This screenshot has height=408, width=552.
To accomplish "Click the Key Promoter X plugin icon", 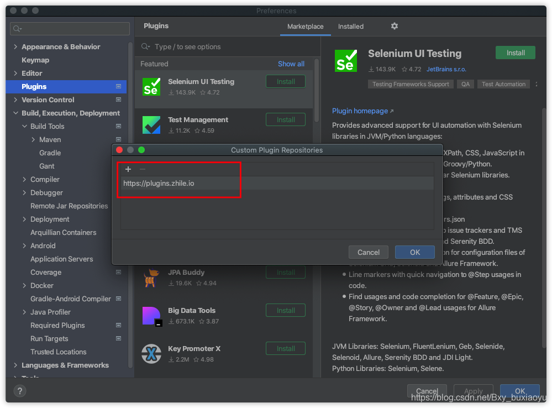I will point(151,353).
